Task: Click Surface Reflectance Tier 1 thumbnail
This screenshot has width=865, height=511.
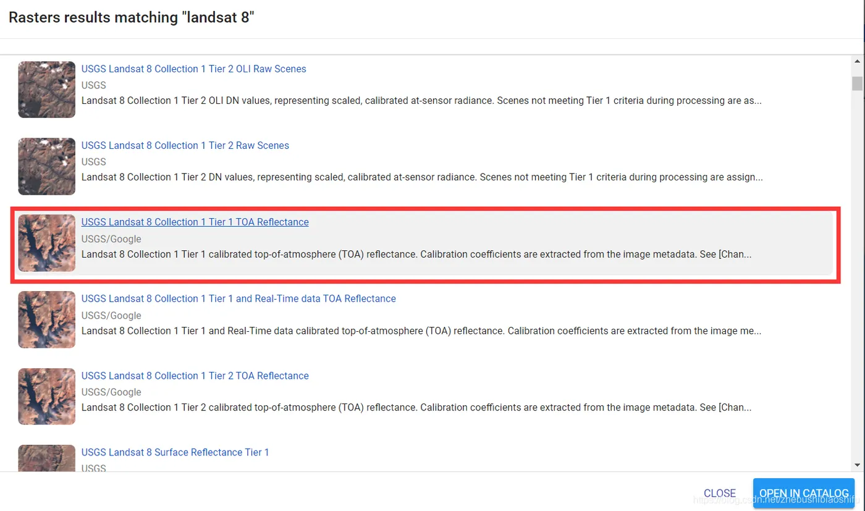Action: coord(47,458)
